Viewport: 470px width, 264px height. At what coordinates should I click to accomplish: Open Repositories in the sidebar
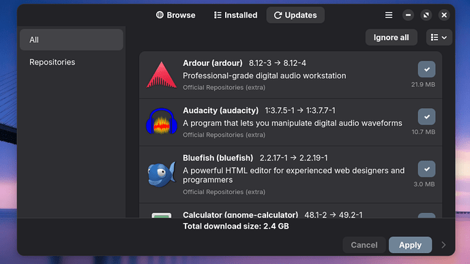72,62
